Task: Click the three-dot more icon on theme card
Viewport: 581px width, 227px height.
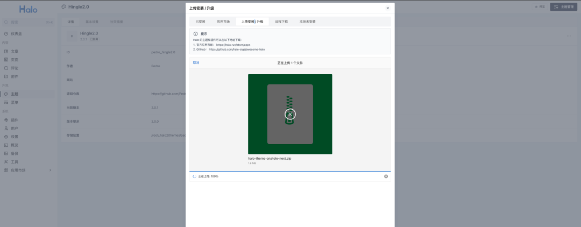Action: (569, 36)
